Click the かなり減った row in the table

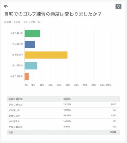click(x=63, y=105)
